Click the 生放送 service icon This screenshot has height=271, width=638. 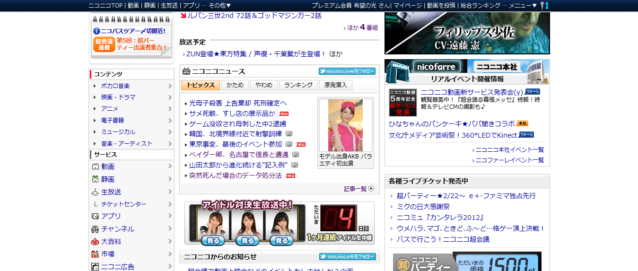coord(95,192)
